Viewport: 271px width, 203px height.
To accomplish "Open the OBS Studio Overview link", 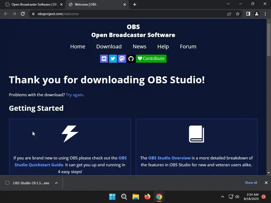I will 169,158.
